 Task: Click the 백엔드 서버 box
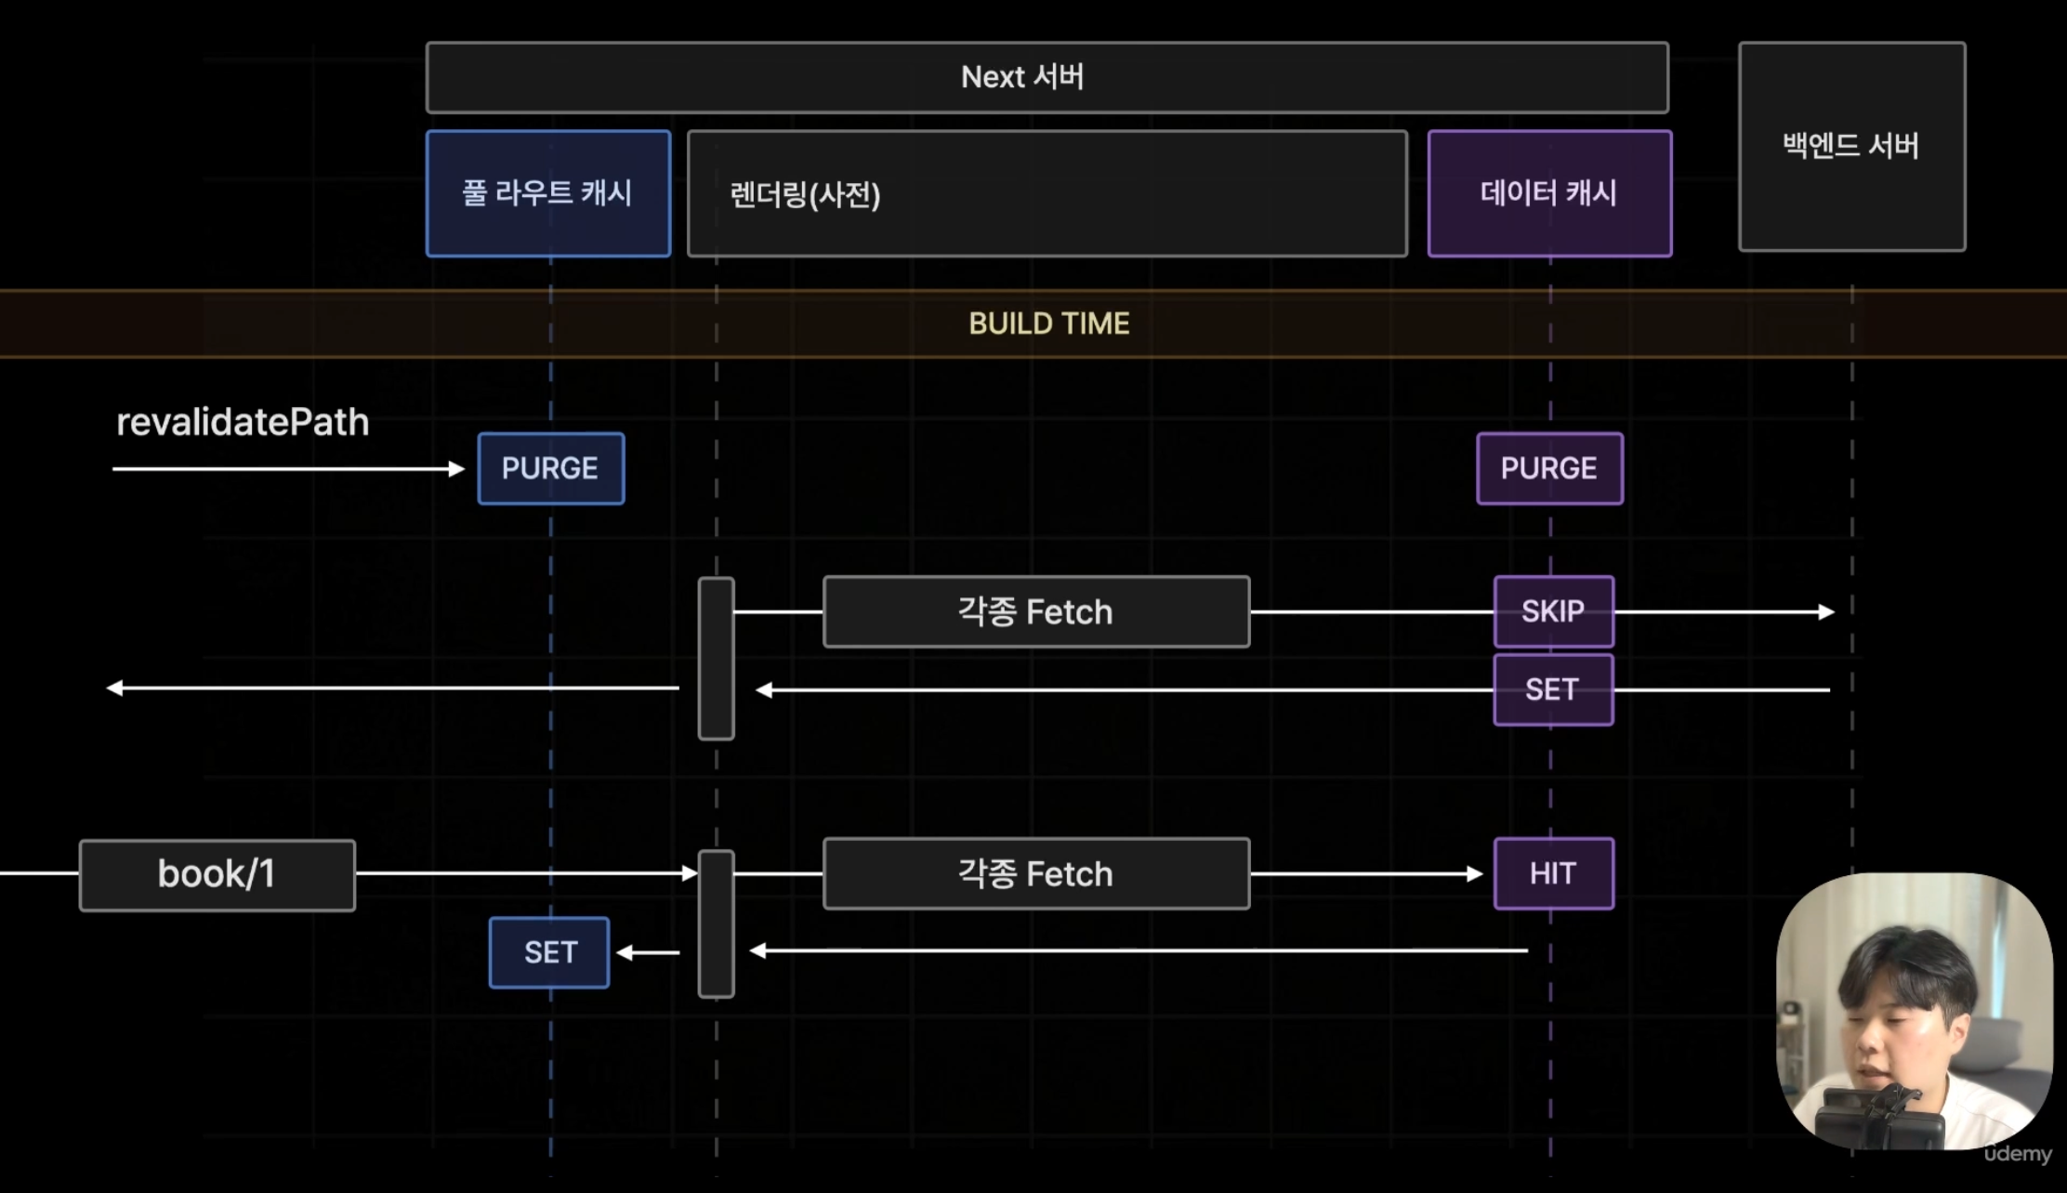(x=1851, y=146)
